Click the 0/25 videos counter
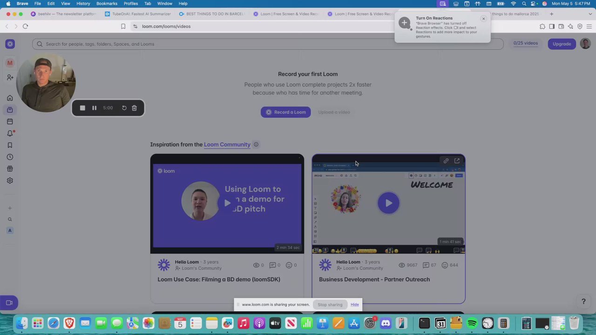The width and height of the screenshot is (596, 335). 526,43
